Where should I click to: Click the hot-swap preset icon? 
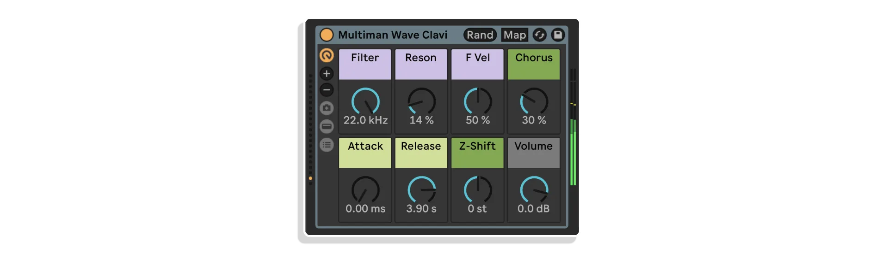pos(539,35)
